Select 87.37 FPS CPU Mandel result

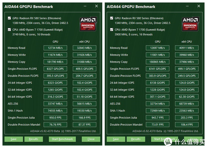pos(85,125)
